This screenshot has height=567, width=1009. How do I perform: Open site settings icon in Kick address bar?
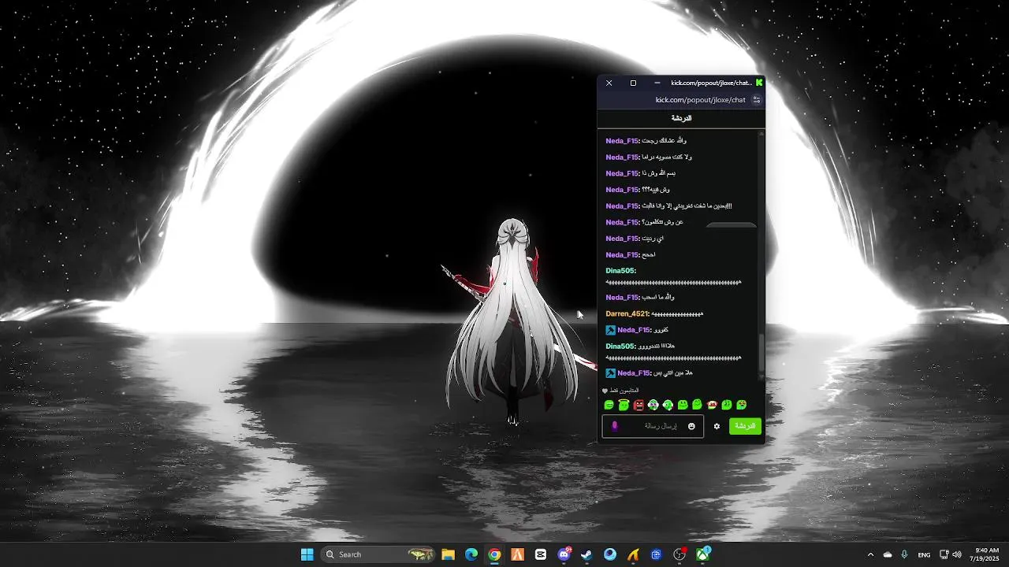757,100
